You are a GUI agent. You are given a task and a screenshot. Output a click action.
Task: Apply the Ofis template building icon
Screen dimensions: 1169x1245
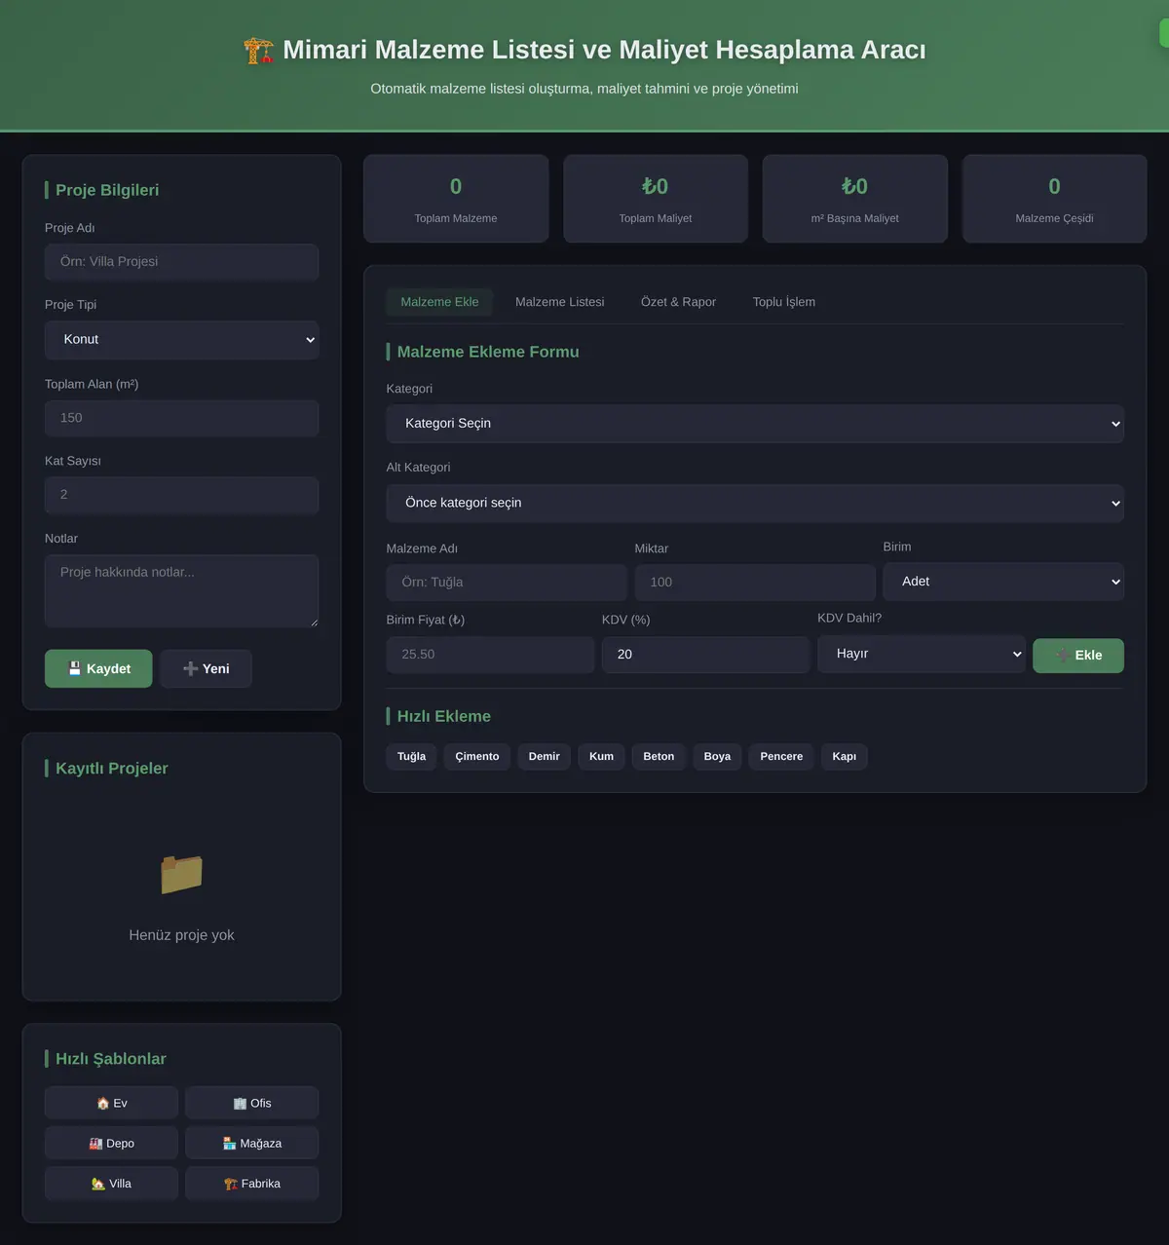240,1103
